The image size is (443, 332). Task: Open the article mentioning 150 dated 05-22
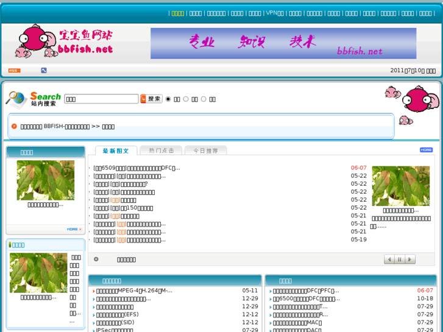[x=123, y=208]
